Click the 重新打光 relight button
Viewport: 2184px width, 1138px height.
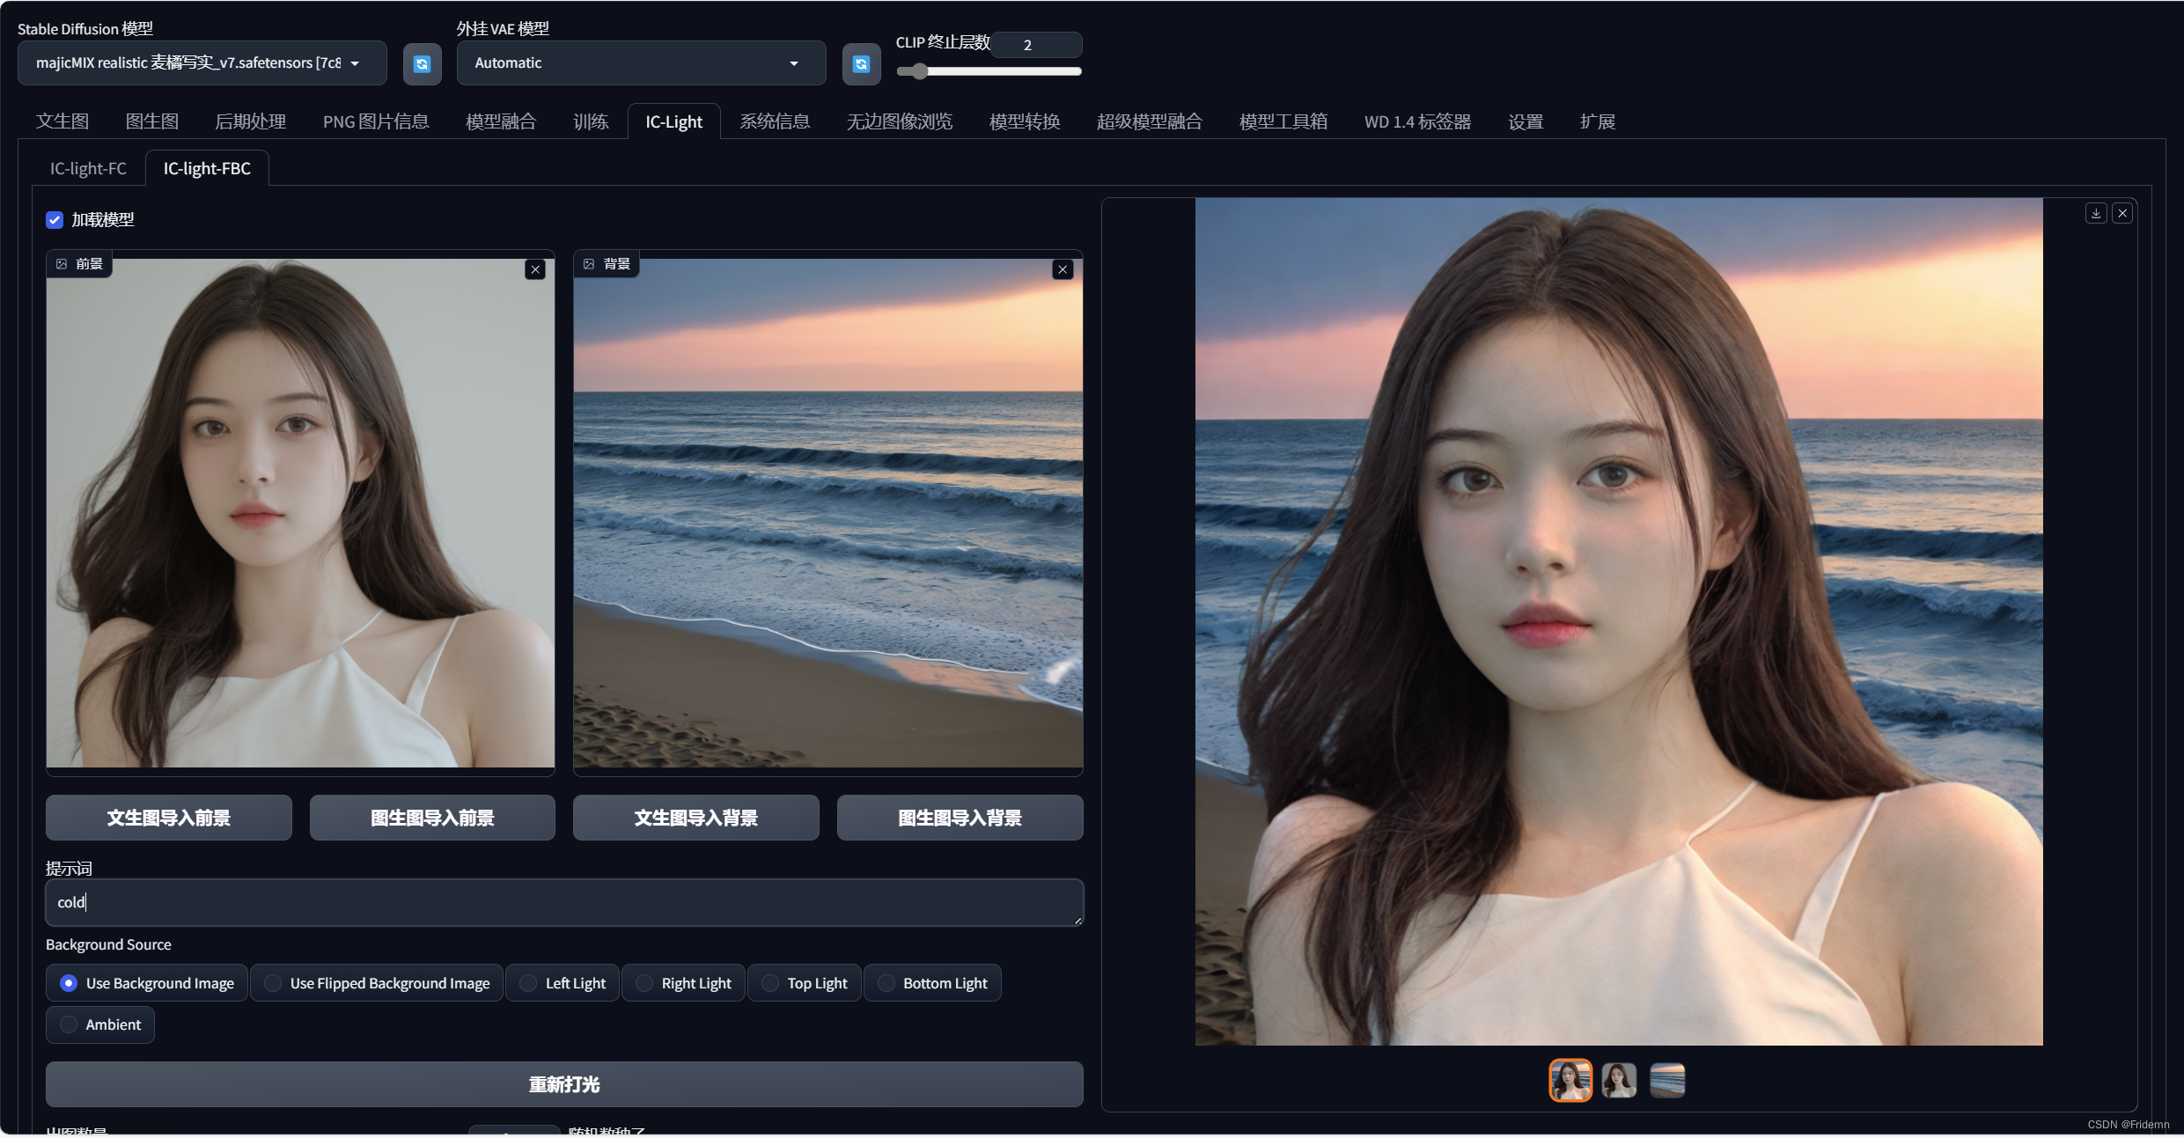(563, 1084)
